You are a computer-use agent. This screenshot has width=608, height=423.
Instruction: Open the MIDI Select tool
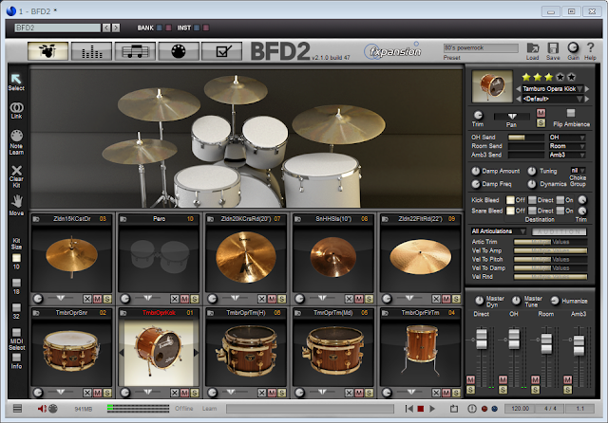pos(16,333)
